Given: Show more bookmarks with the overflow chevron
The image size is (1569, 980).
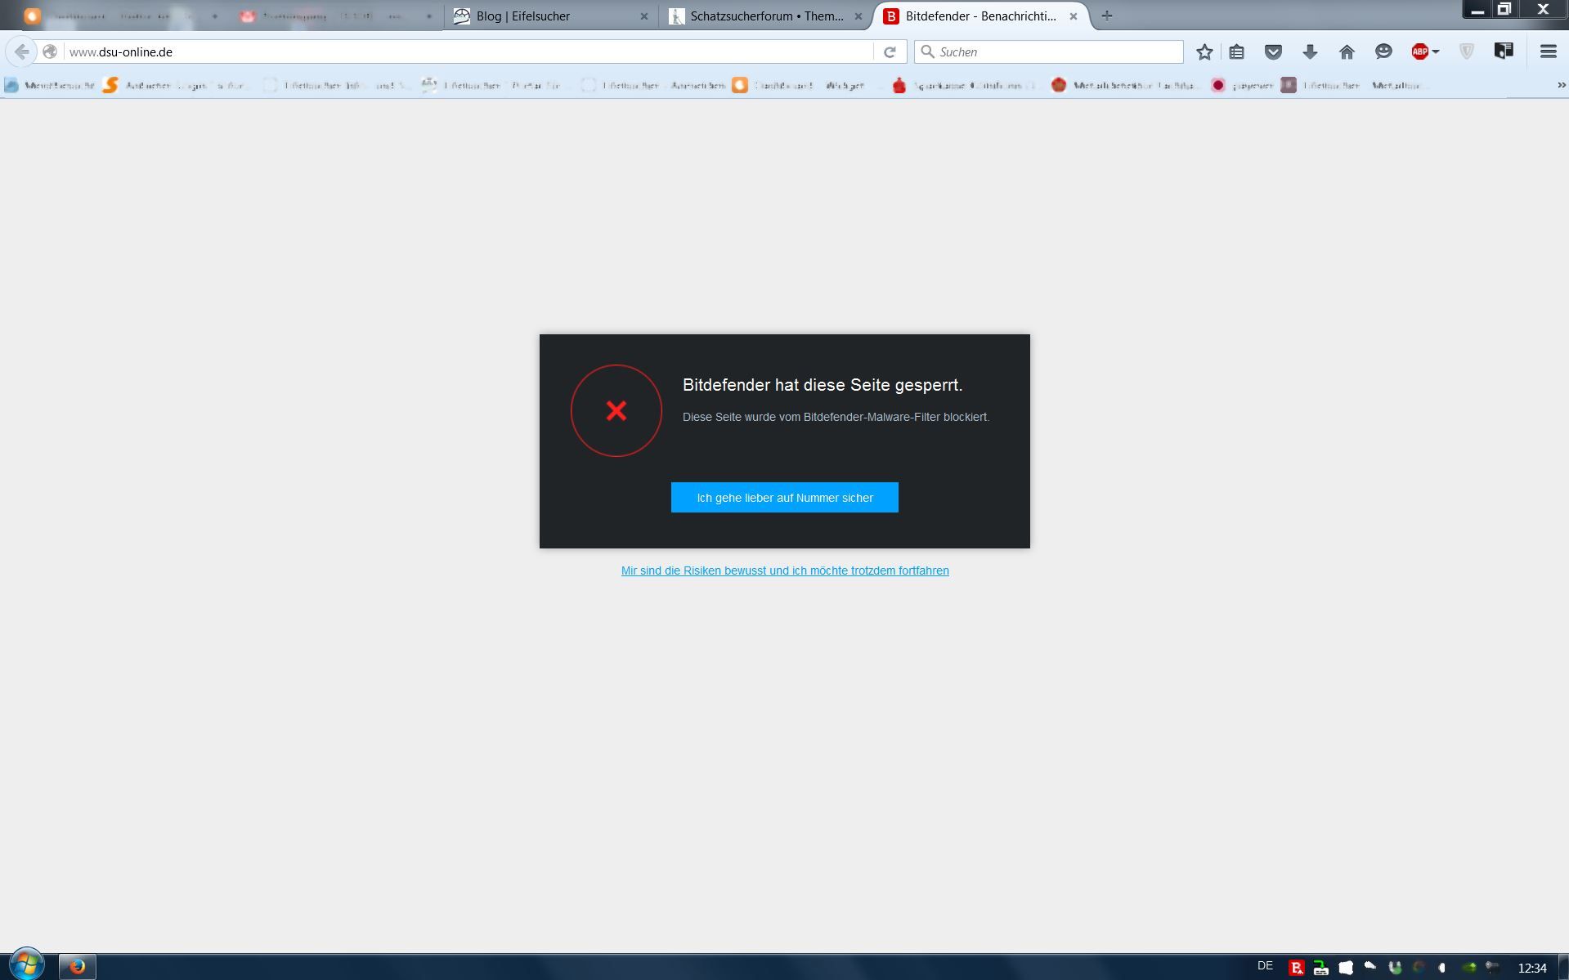Looking at the screenshot, I should (1561, 85).
